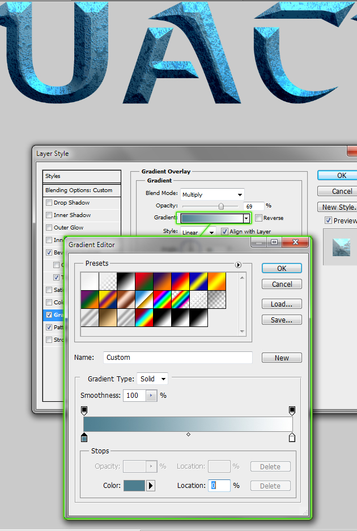Open the Presets flyout menu arrow
357x531 pixels.
(x=238, y=265)
